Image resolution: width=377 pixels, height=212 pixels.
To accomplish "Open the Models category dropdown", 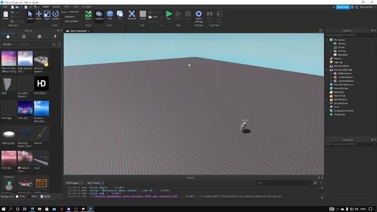I will (9, 45).
